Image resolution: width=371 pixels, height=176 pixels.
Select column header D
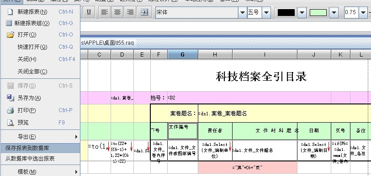click(x=122, y=55)
